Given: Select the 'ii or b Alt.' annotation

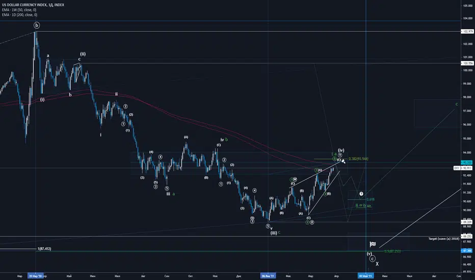Looking at the screenshot, I should tap(363, 206).
